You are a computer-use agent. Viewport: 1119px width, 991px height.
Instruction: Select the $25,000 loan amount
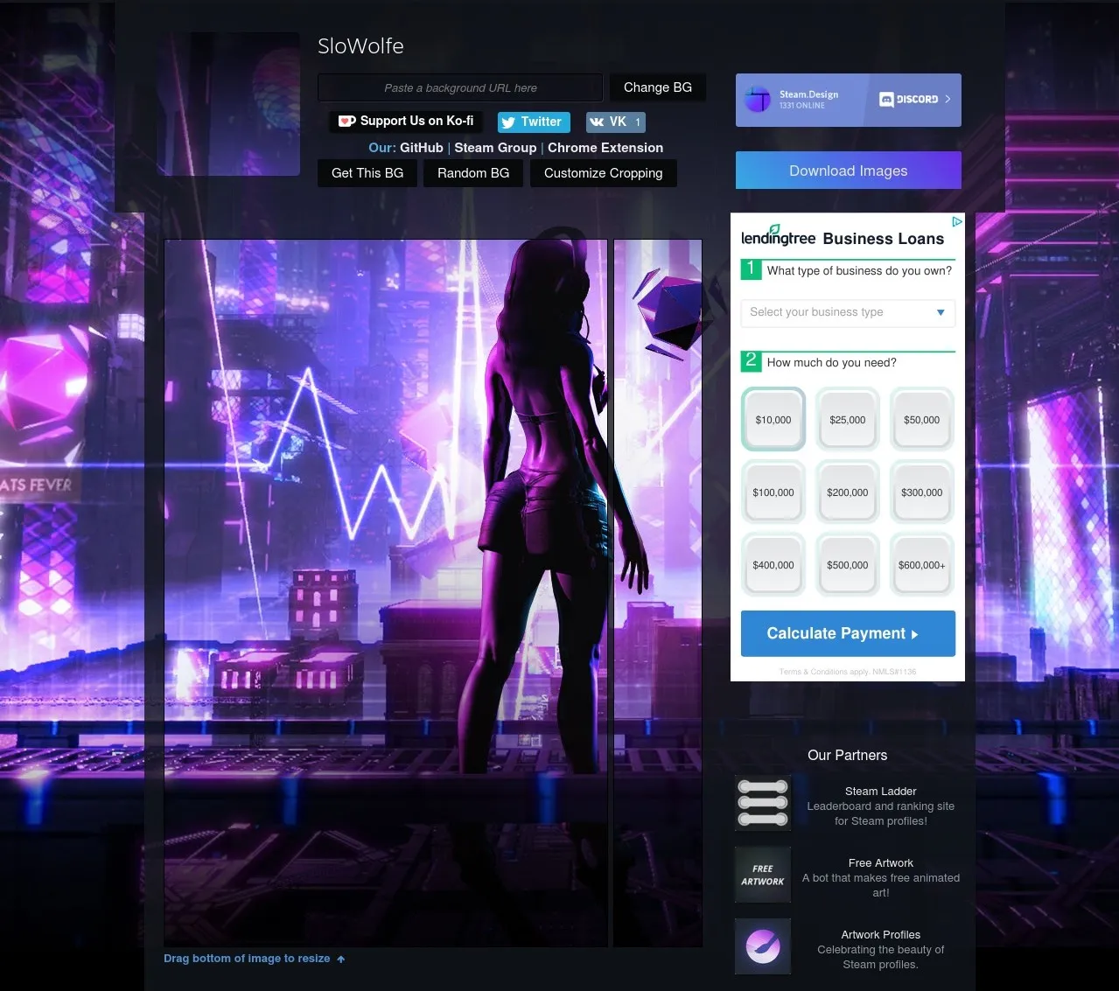(848, 420)
